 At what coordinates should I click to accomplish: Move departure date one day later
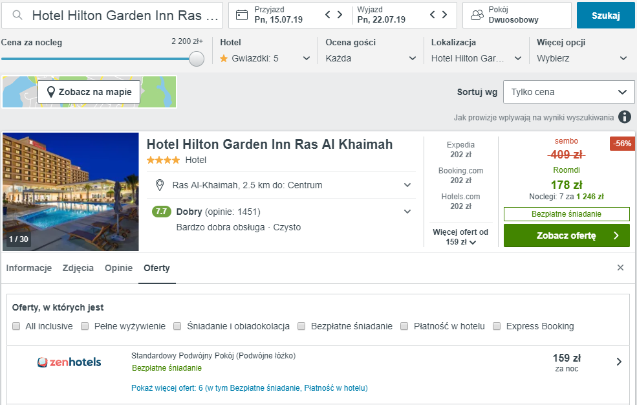click(x=444, y=15)
